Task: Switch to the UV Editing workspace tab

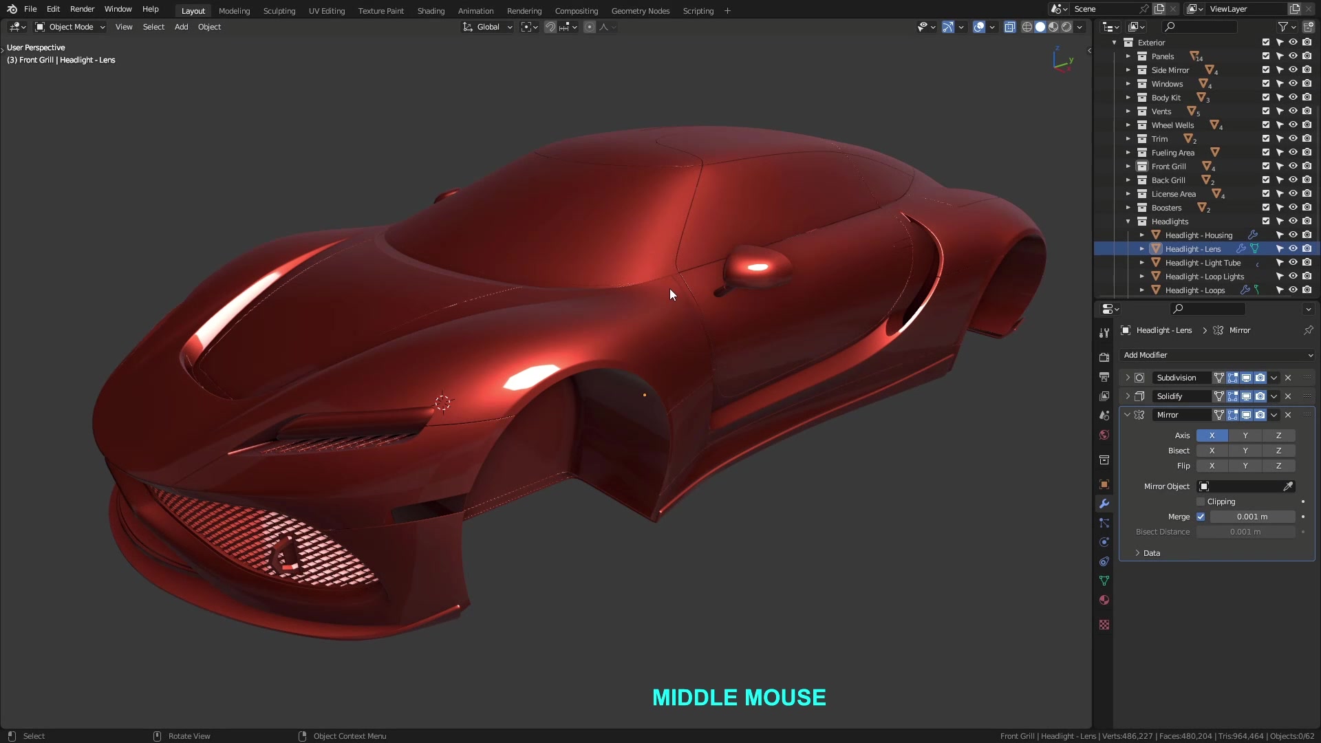Action: [x=327, y=11]
